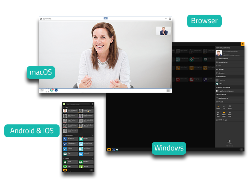Viewport: 250px width, 184px height.
Task: Choose Abmelden to sign out
Action: (x=230, y=73)
